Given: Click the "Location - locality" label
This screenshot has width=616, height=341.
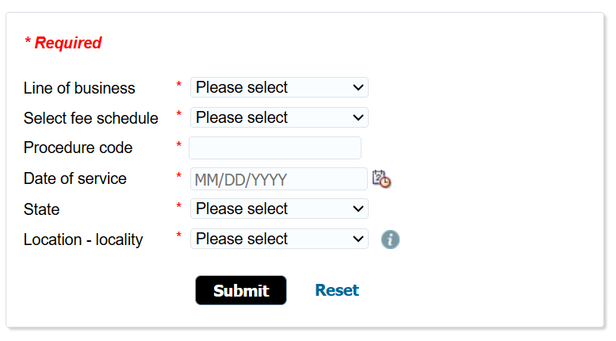Looking at the screenshot, I should [x=83, y=239].
